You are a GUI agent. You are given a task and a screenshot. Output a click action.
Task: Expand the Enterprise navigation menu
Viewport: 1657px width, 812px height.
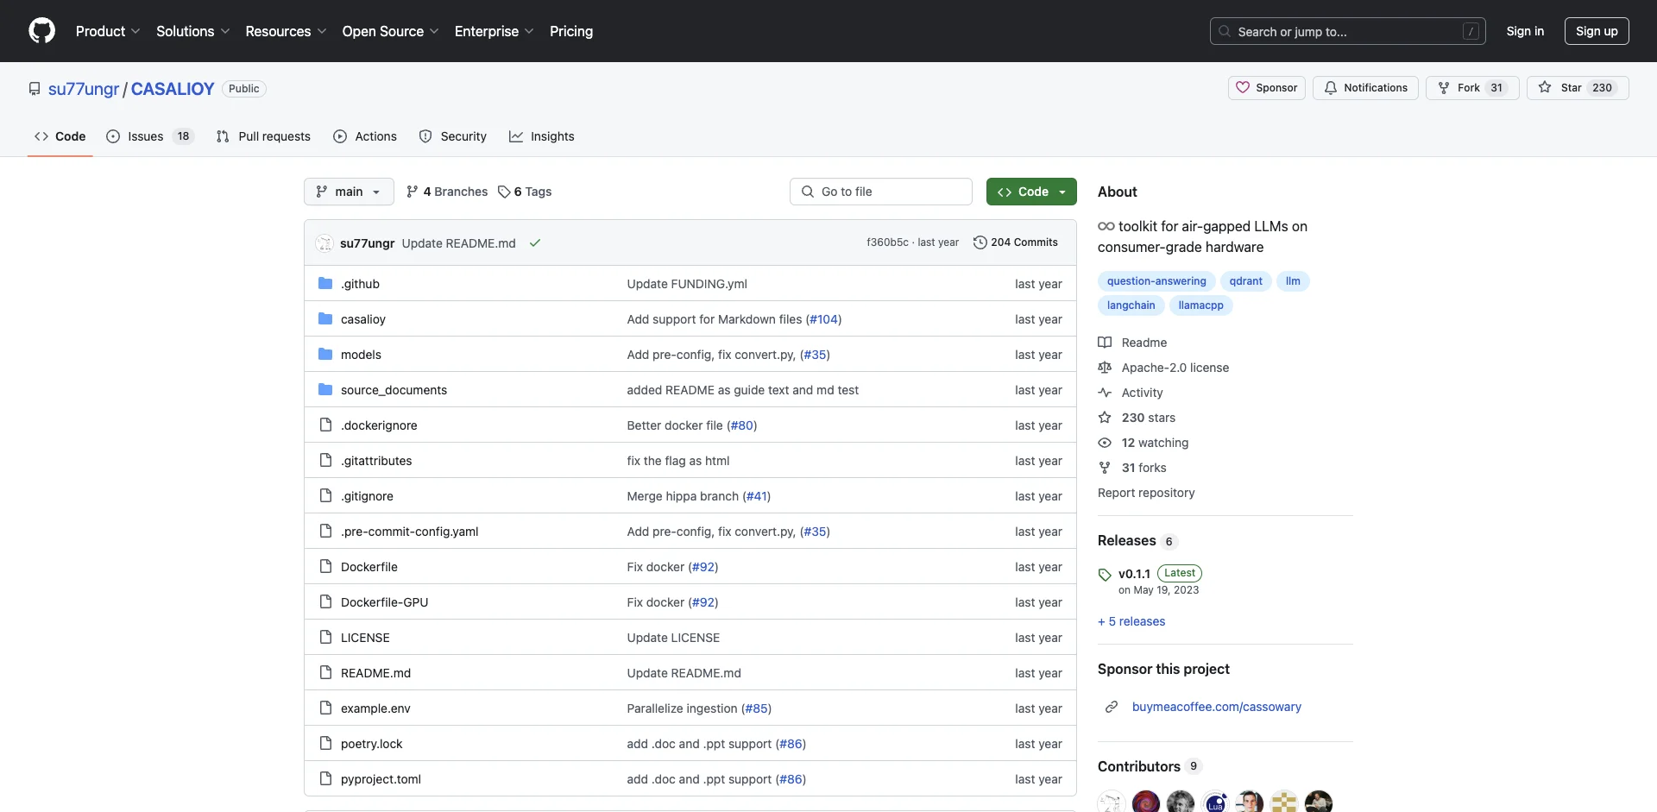pos(494,31)
